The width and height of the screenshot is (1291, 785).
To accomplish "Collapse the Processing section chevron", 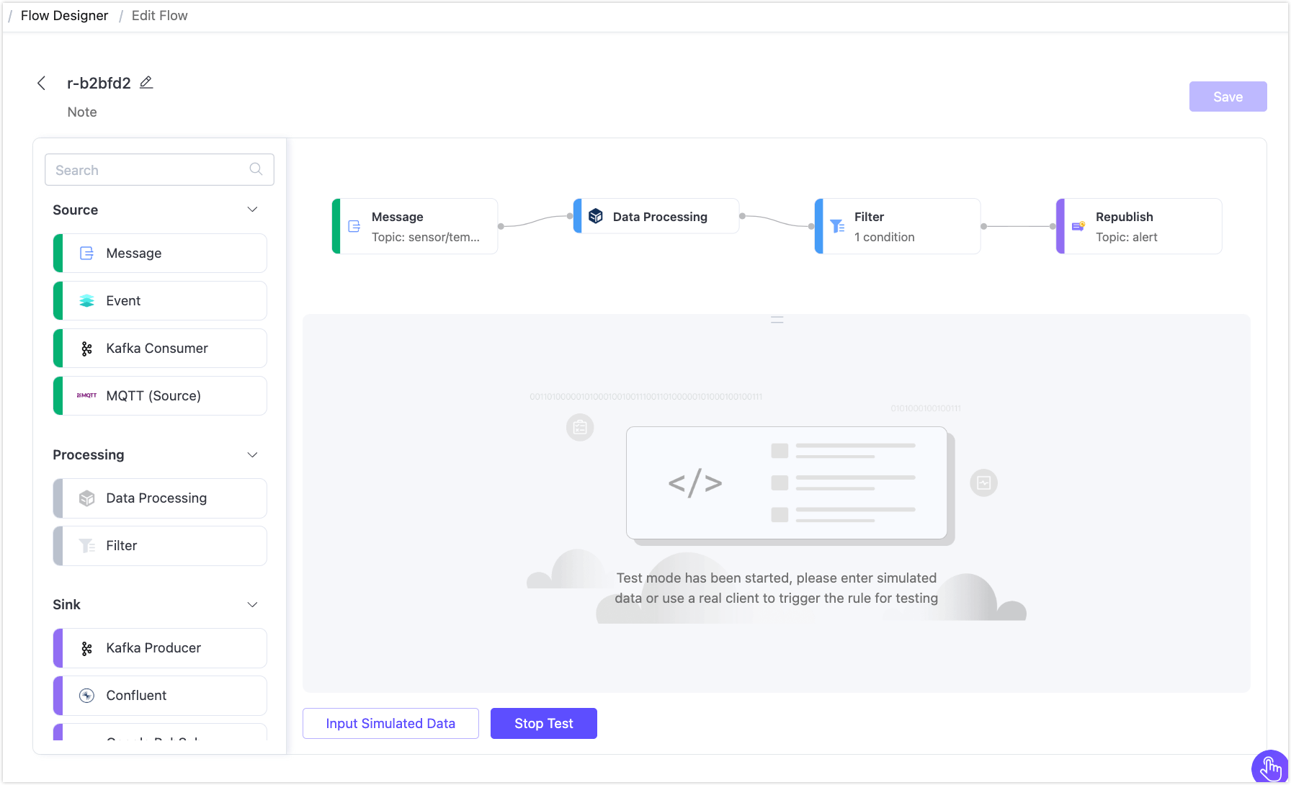I will pyautogui.click(x=252, y=455).
